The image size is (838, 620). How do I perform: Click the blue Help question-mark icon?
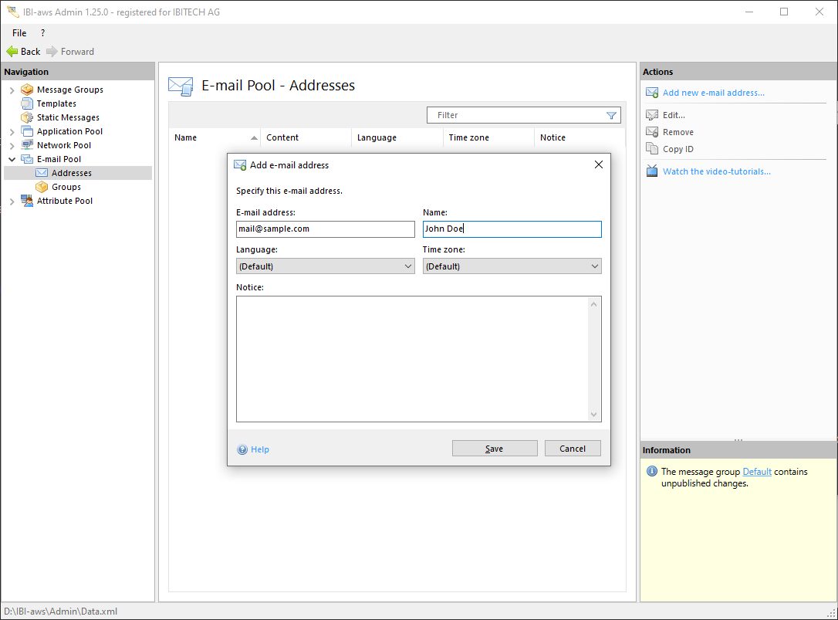click(242, 449)
